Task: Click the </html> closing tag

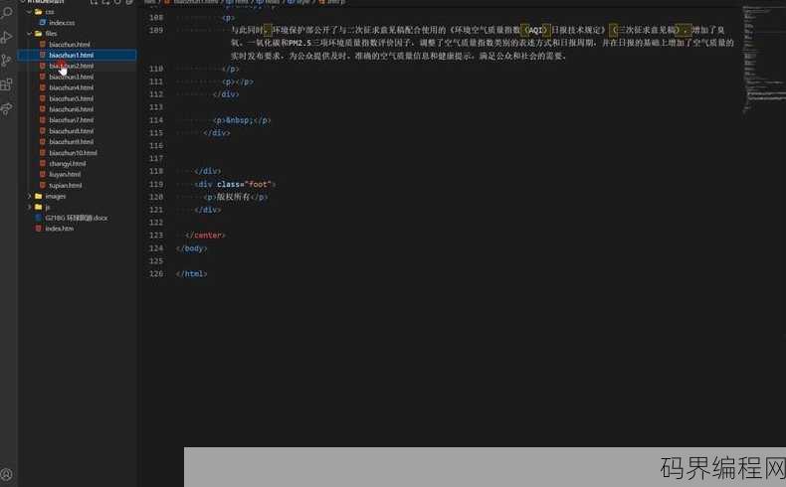Action: tap(191, 273)
